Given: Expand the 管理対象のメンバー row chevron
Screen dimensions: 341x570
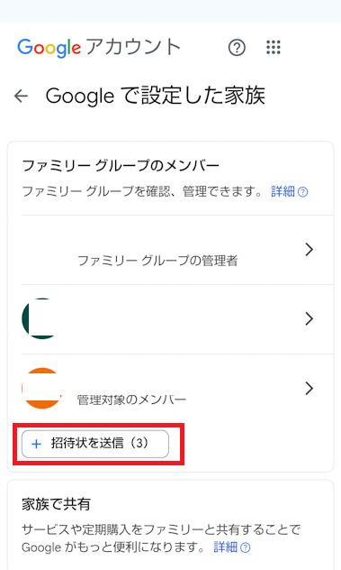Looking at the screenshot, I should (310, 388).
